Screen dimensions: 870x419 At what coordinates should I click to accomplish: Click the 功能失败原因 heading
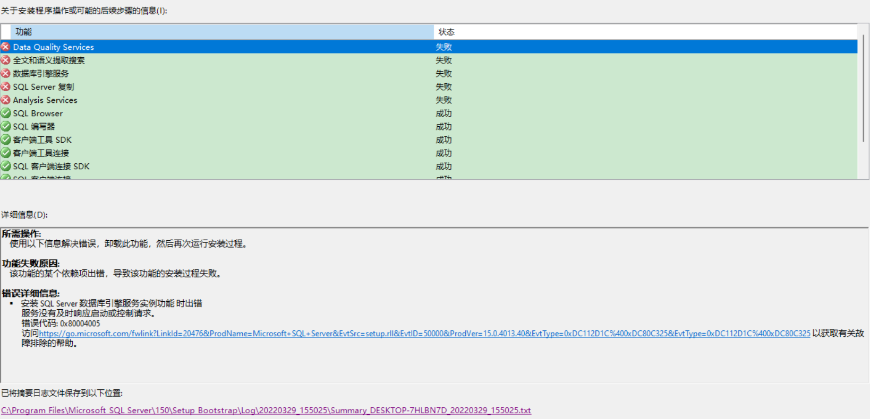click(31, 264)
